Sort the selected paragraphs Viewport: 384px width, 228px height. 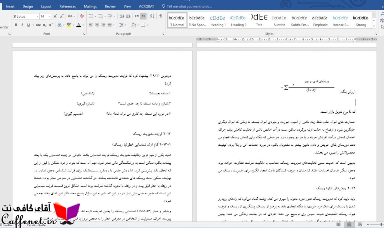point(152,16)
